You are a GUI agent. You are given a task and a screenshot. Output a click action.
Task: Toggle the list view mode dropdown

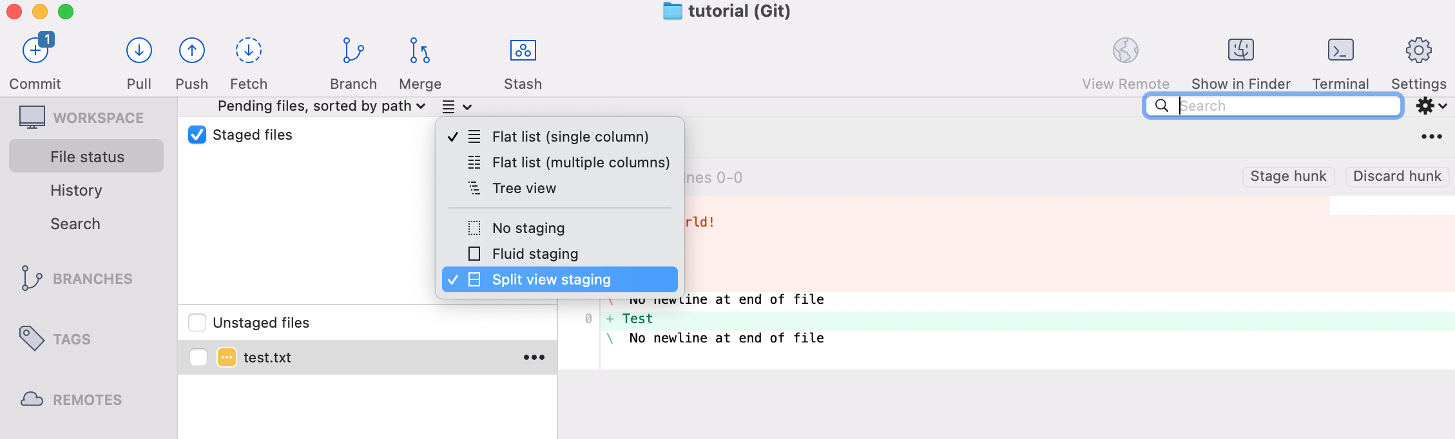pos(457,107)
